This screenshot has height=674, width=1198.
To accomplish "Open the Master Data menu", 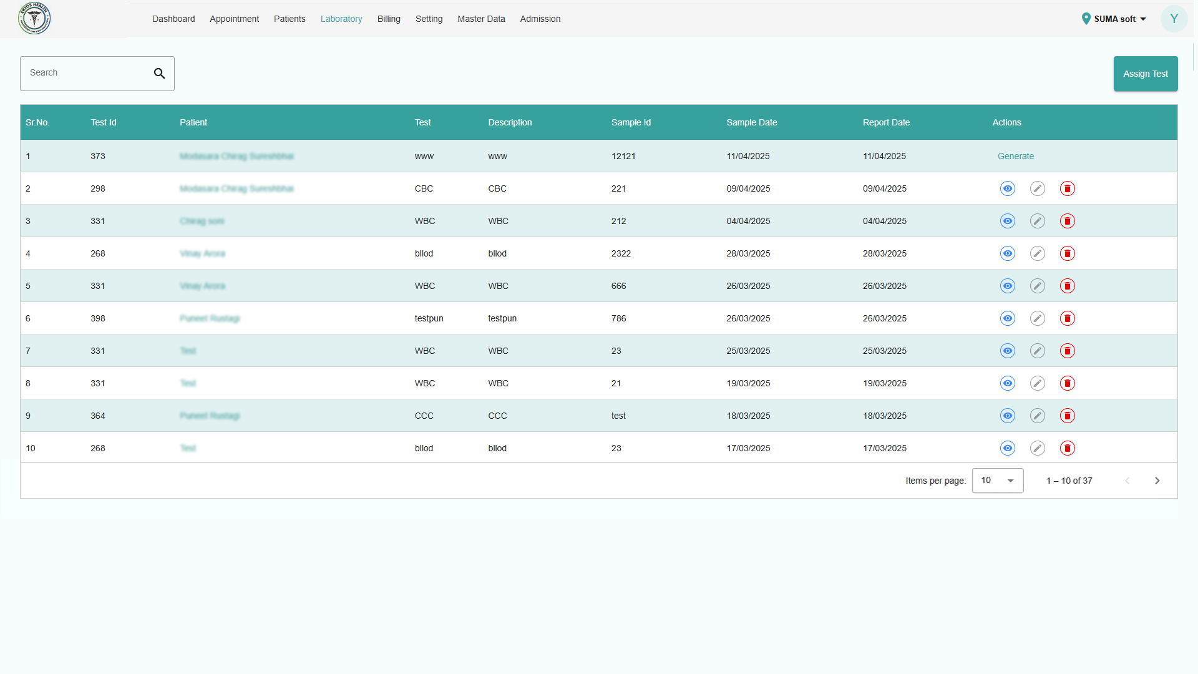I will 481,19.
